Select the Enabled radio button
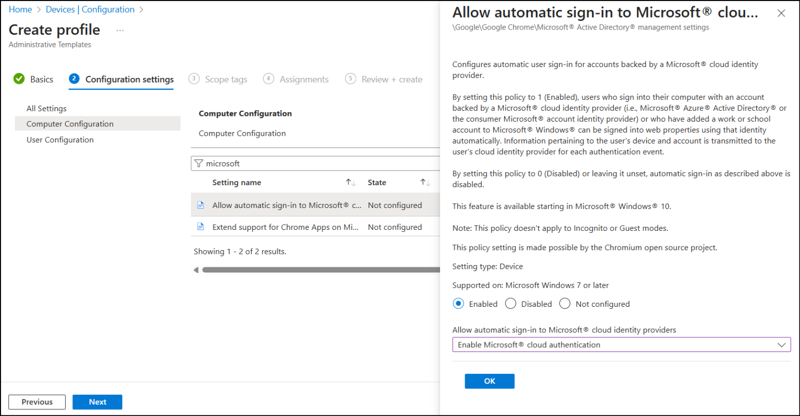Viewport: 800px width, 416px height. [458, 304]
